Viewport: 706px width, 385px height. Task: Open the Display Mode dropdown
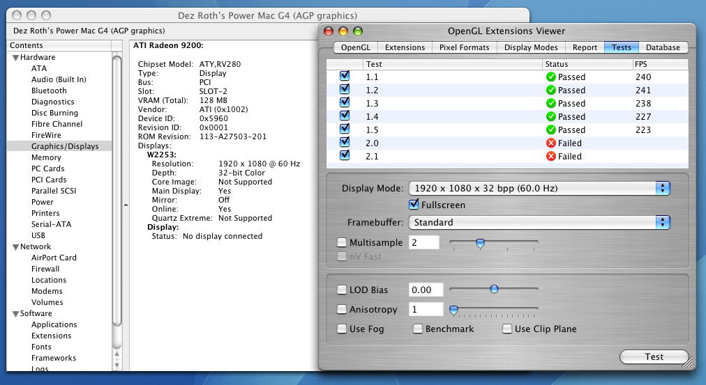pyautogui.click(x=539, y=188)
